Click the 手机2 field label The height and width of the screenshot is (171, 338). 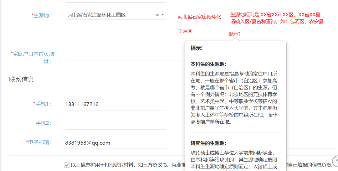pyautogui.click(x=43, y=123)
